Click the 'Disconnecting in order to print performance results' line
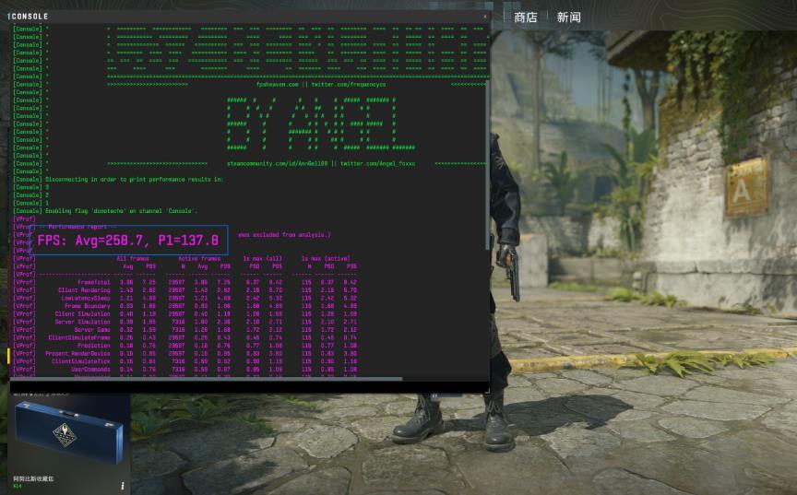Screen dimensions: 797x495 click(x=134, y=179)
